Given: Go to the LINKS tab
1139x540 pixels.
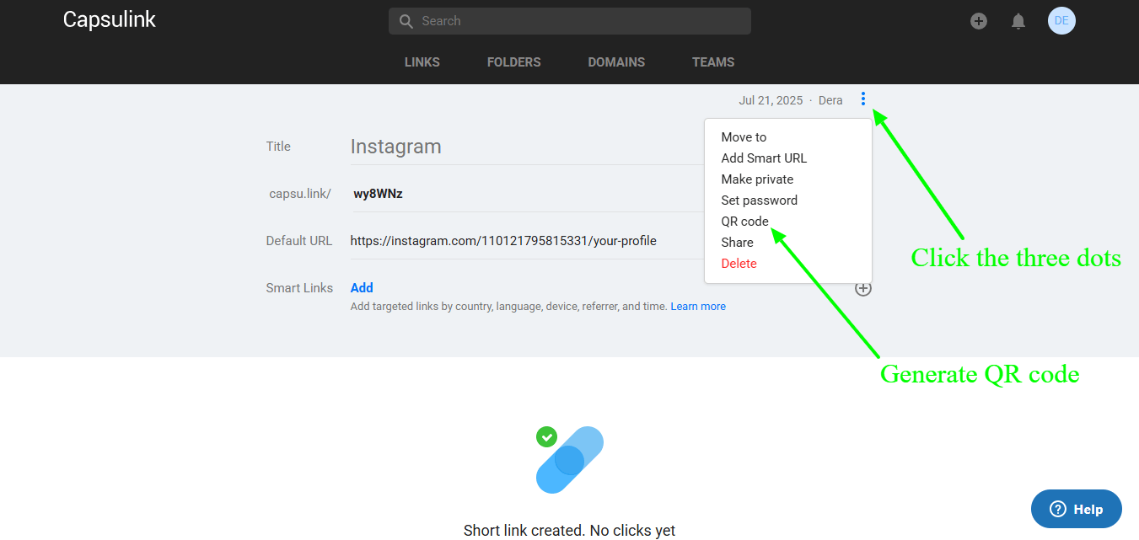Looking at the screenshot, I should 422,62.
